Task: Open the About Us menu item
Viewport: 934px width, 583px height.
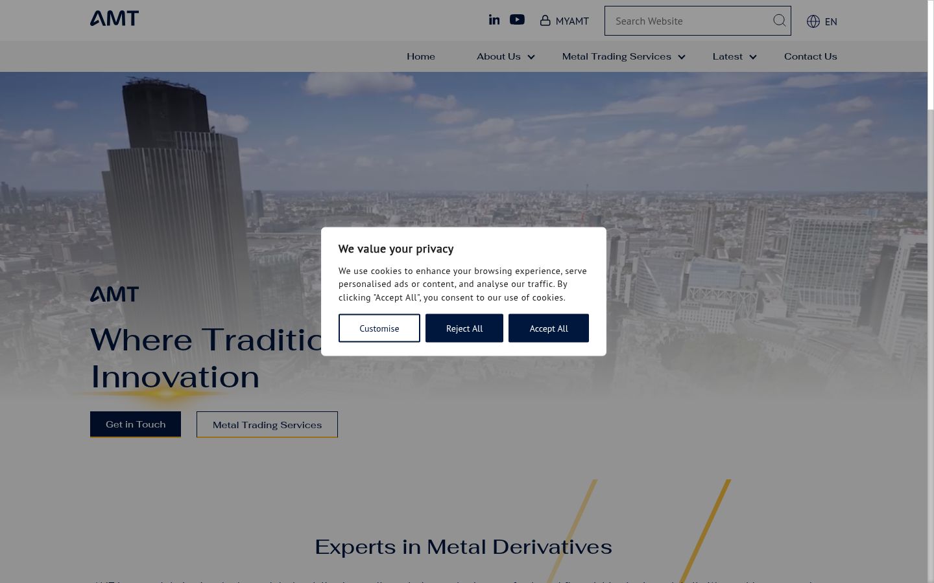Action: coord(499,56)
